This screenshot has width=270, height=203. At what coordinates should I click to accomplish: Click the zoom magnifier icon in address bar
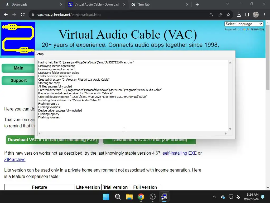[211, 15]
